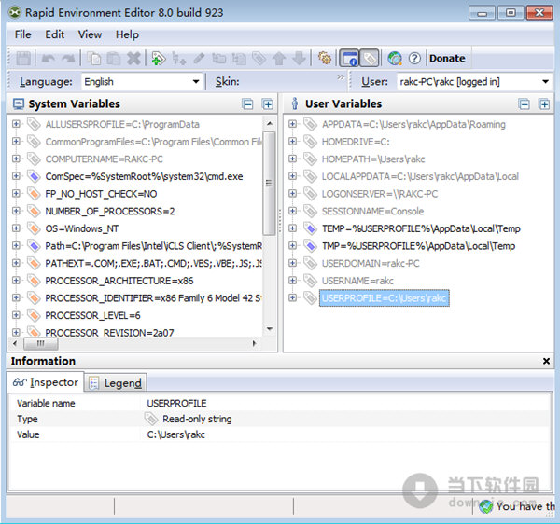560x524 pixels.
Task: Click the System Variables panel monitor icon
Action: point(19,103)
